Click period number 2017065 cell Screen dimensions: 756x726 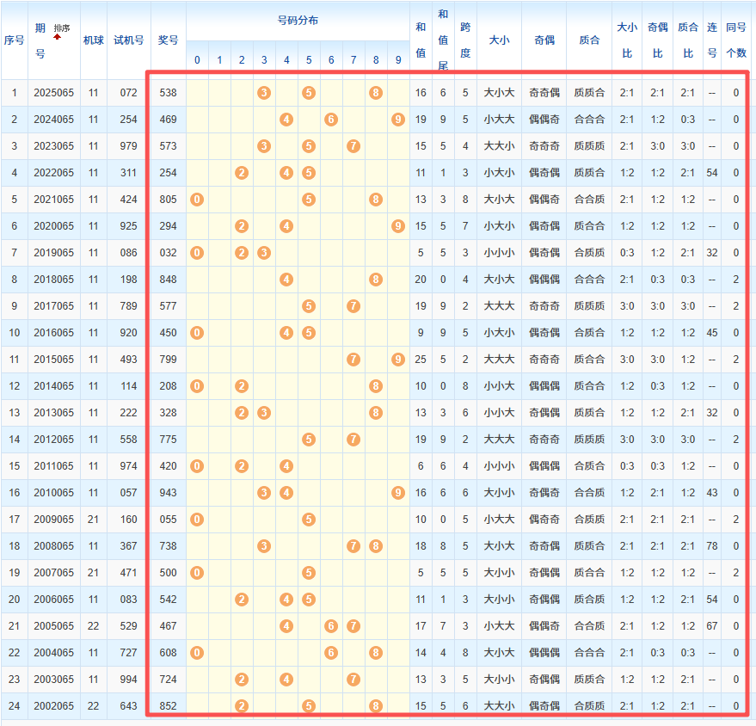pos(53,306)
